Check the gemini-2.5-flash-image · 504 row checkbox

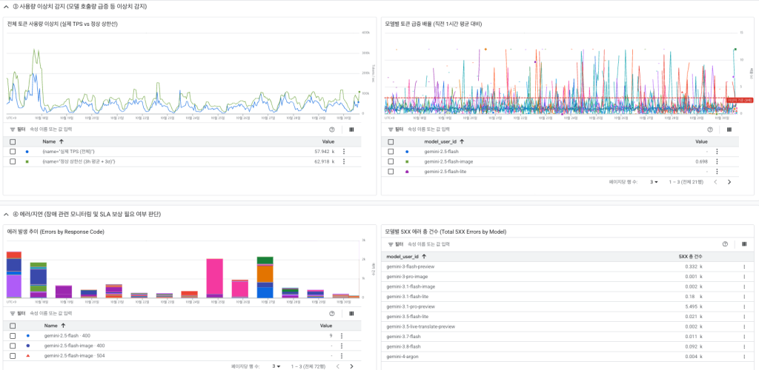(x=13, y=355)
